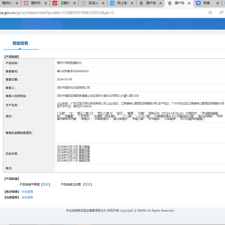The image size is (225, 225).
Task: Click the 备案编号 value 粤G妆网备字2024064365
Action: pyautogui.click(x=73, y=71)
